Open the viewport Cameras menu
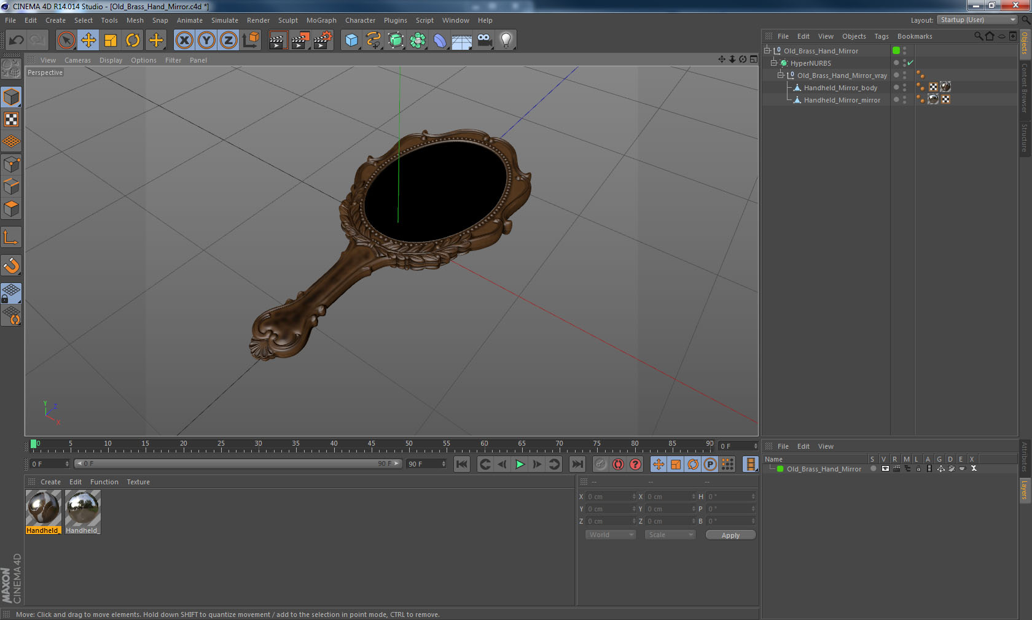Image resolution: width=1032 pixels, height=620 pixels. pyautogui.click(x=77, y=60)
